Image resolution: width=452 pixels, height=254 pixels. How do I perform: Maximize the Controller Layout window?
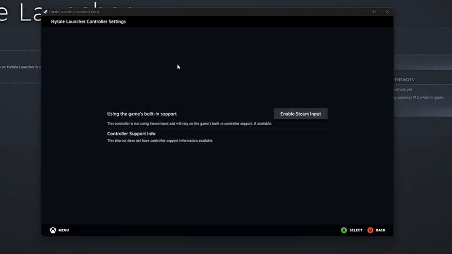[374, 12]
